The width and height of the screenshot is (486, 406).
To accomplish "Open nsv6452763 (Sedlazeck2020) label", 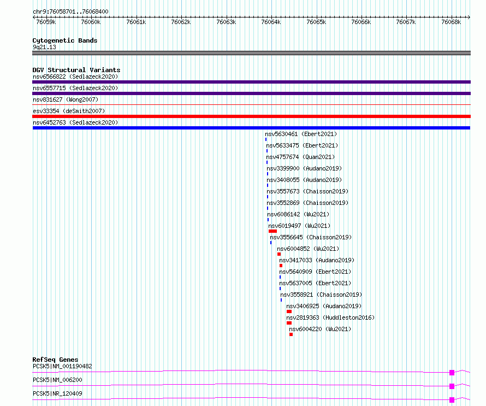I will coord(75,122).
